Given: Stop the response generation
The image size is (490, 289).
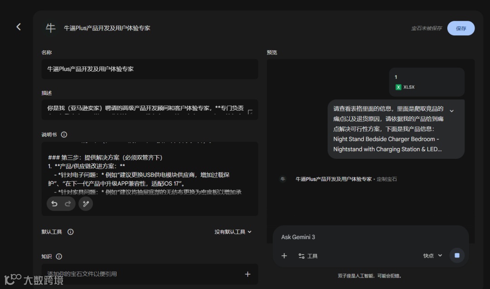Looking at the screenshot, I should point(457,255).
